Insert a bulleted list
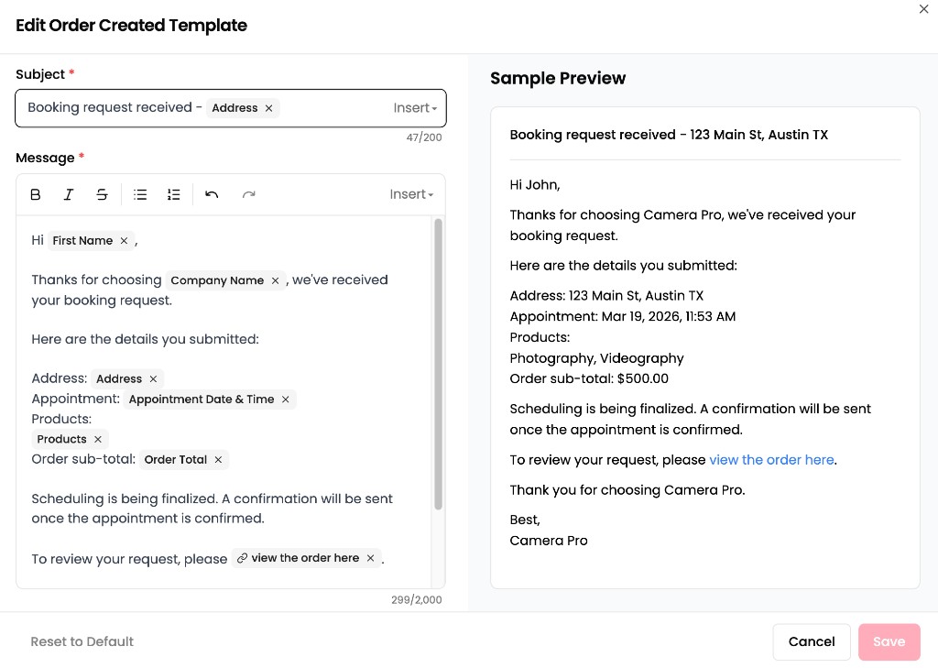This screenshot has width=938, height=668. (x=140, y=194)
